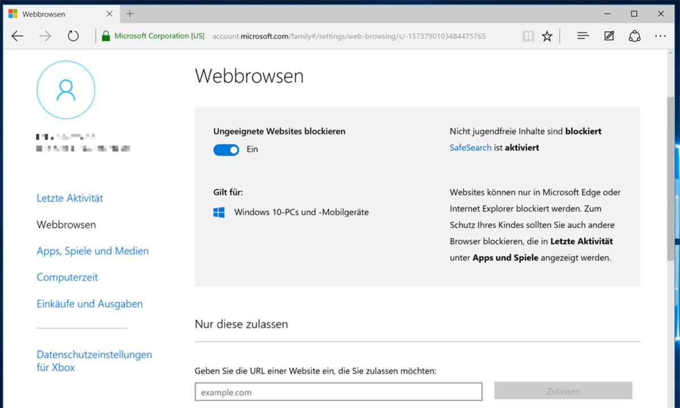Viewport: 680px width, 408px height.
Task: Open a new tab with the plus button
Action: 130,14
